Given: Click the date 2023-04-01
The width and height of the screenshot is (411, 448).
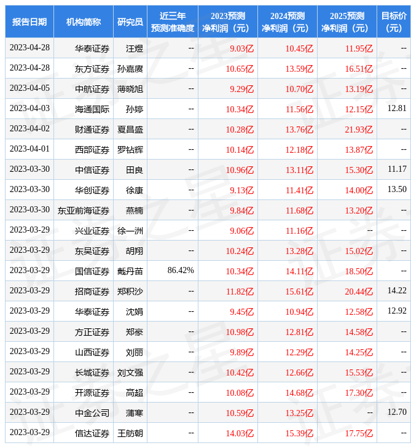Looking at the screenshot, I should pyautogui.click(x=29, y=149).
